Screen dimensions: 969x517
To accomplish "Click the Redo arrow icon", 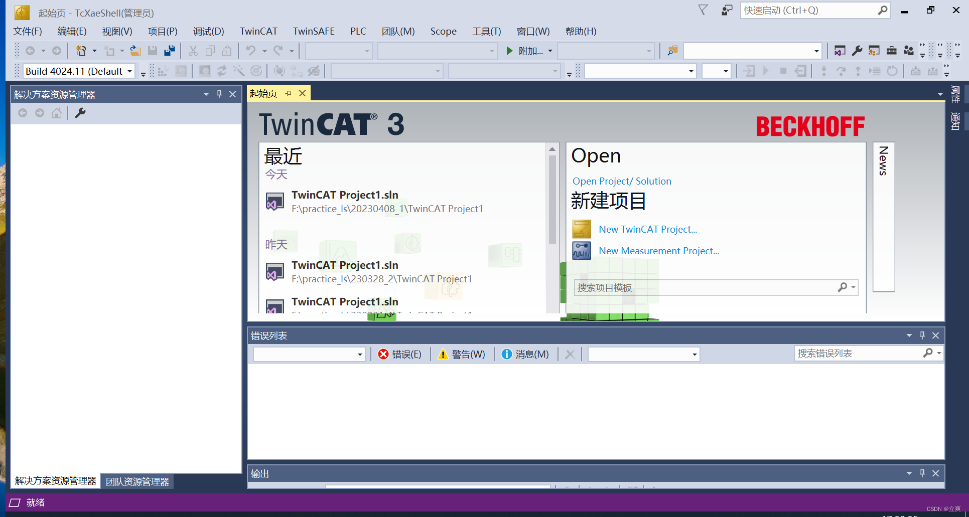I will coord(278,51).
